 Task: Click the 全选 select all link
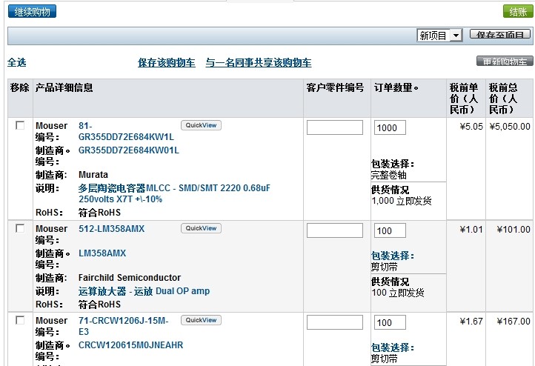(17, 63)
